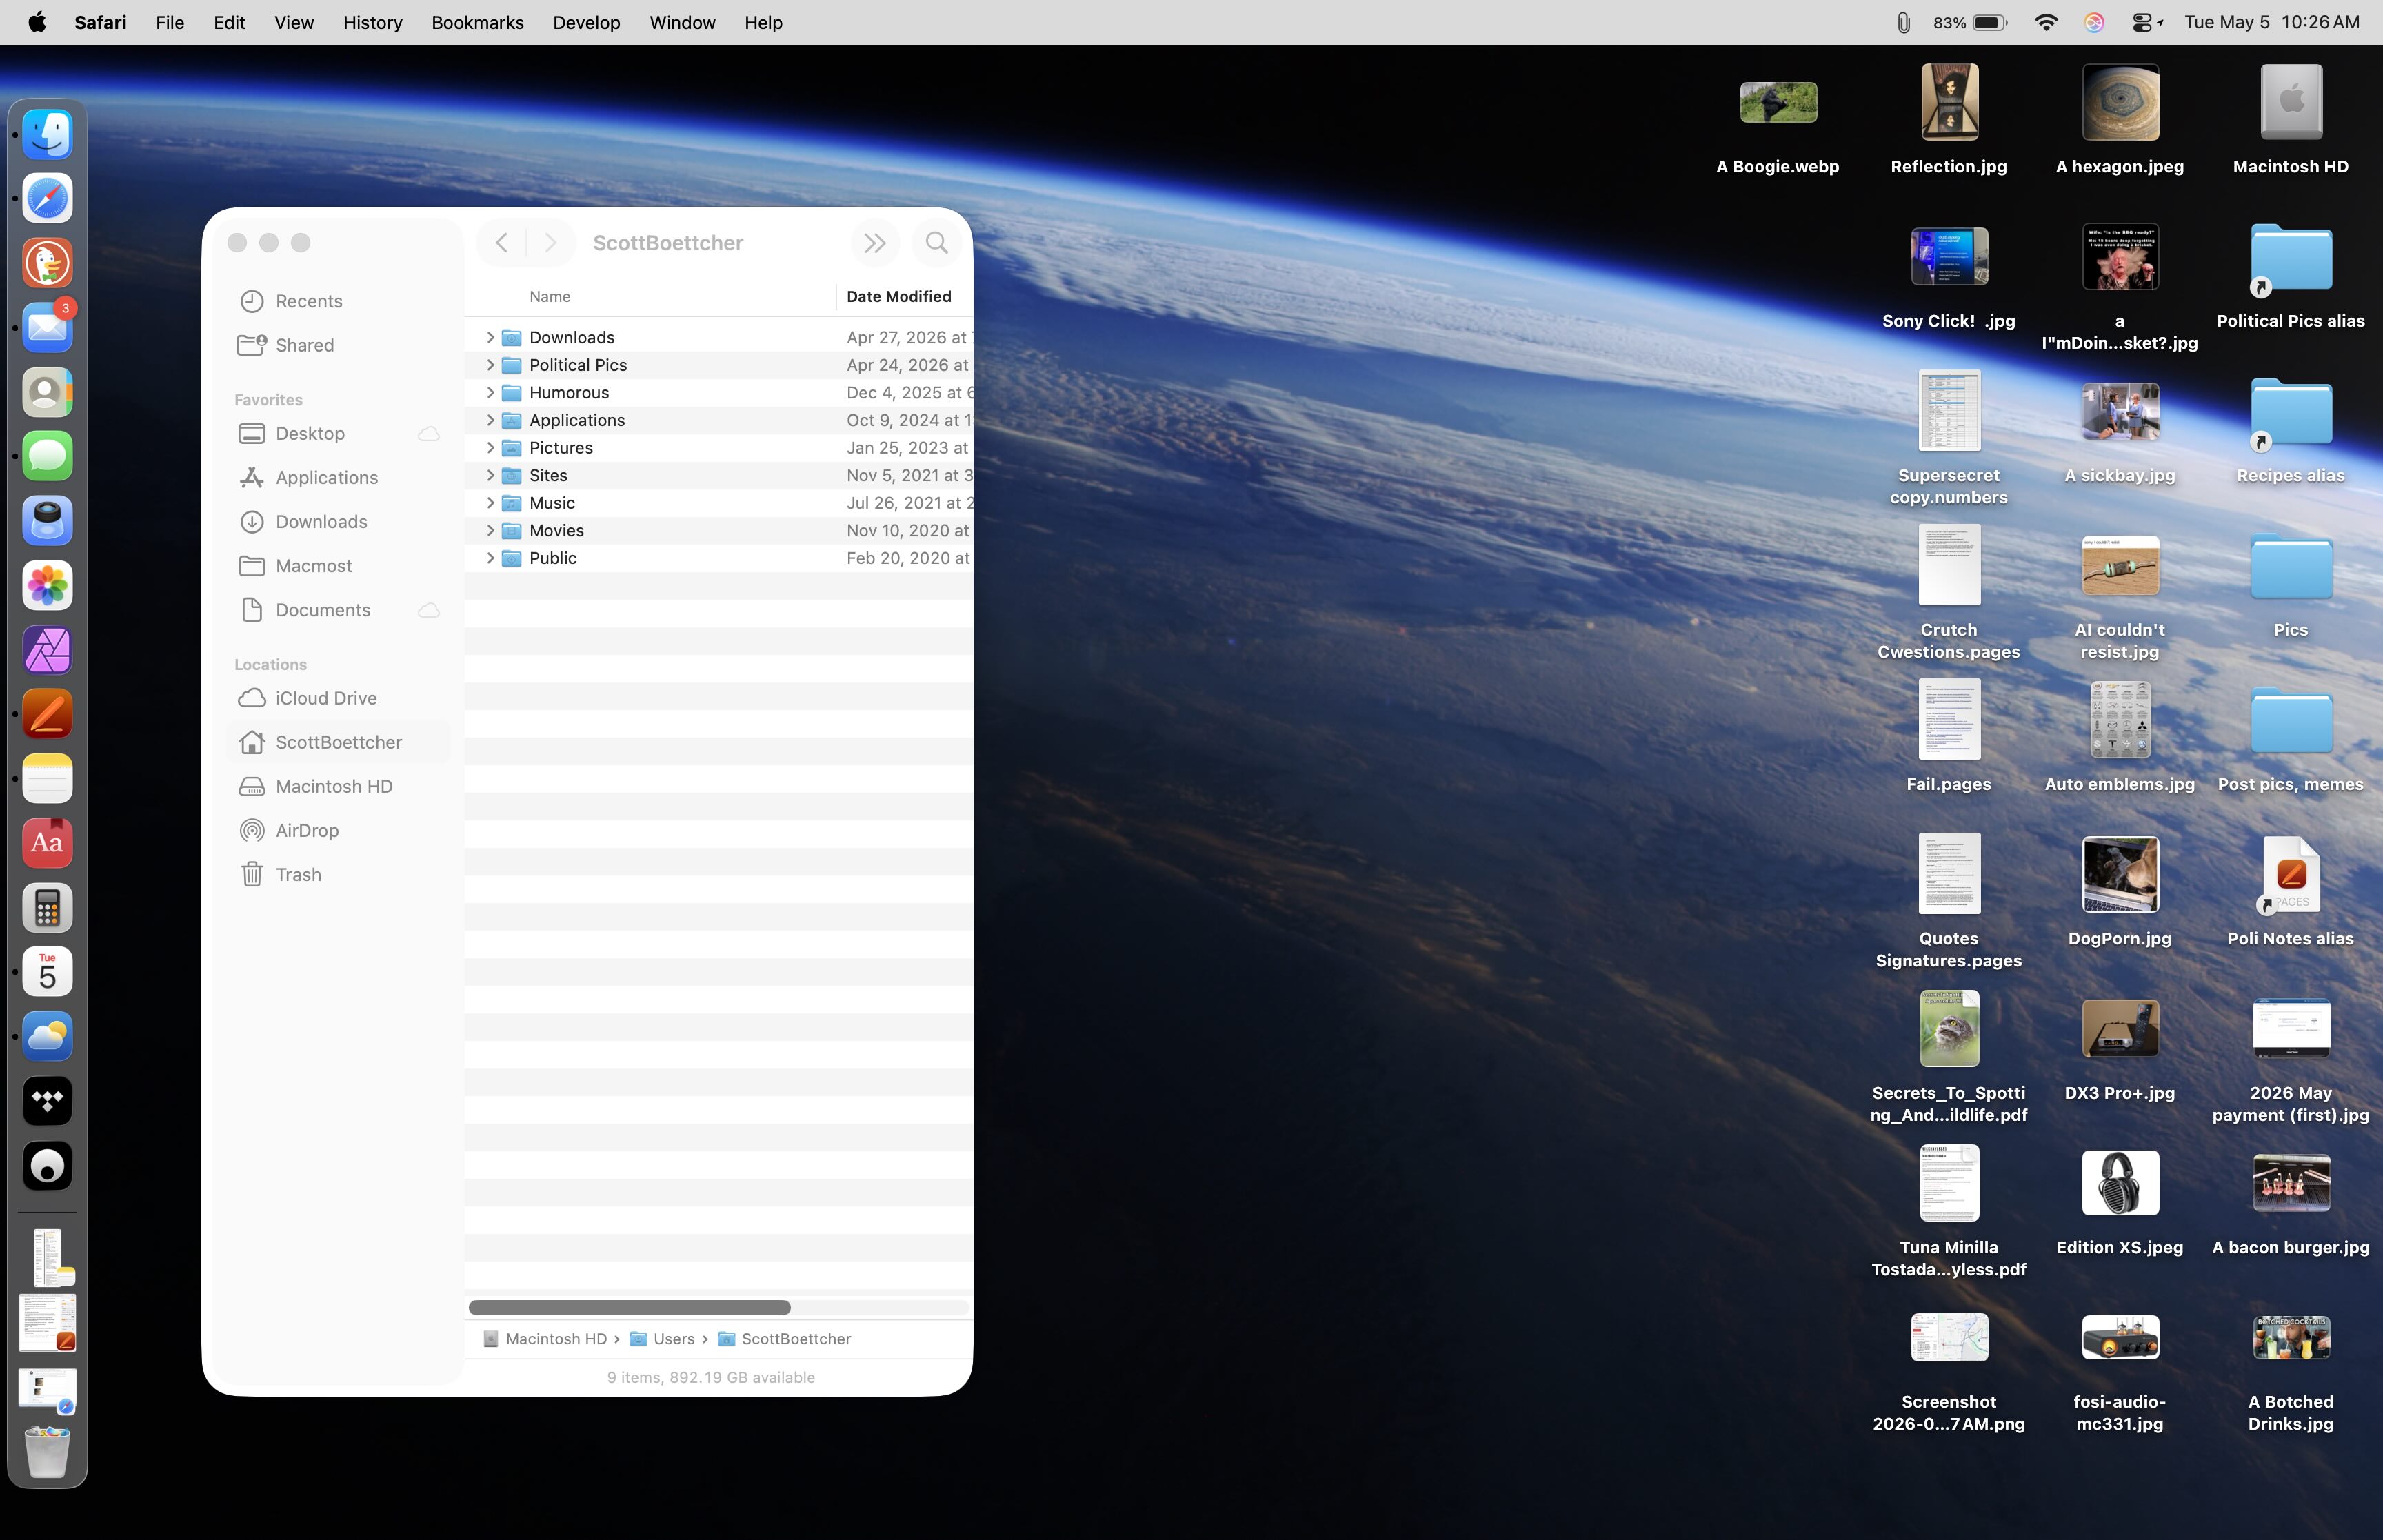Open Finder from the Dock

coord(47,134)
